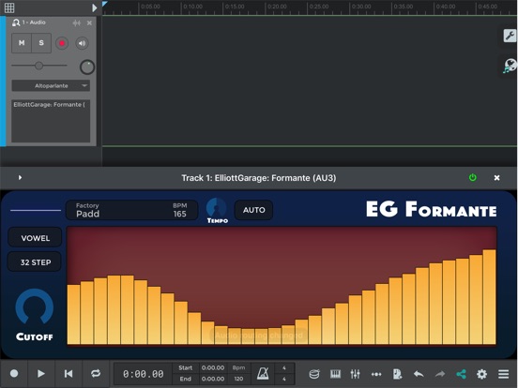This screenshot has width=518, height=388.
Task: Click the Bpm 120 field
Action: coord(238,374)
